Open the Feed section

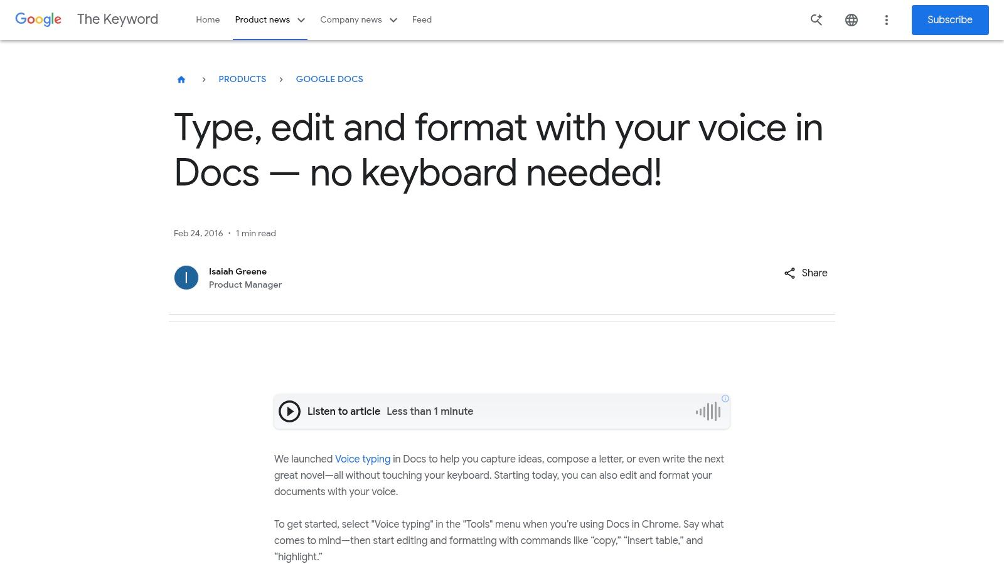pos(422,19)
